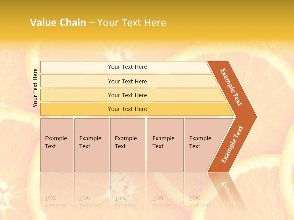This screenshot has width=294, height=220.
Task: Select the fourth "Example Text" box from left
Action: pyautogui.click(x=165, y=145)
